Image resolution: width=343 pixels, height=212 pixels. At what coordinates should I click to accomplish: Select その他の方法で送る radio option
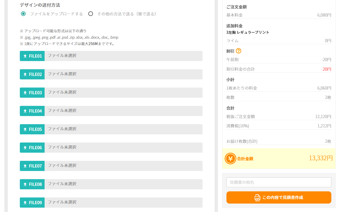(x=91, y=14)
